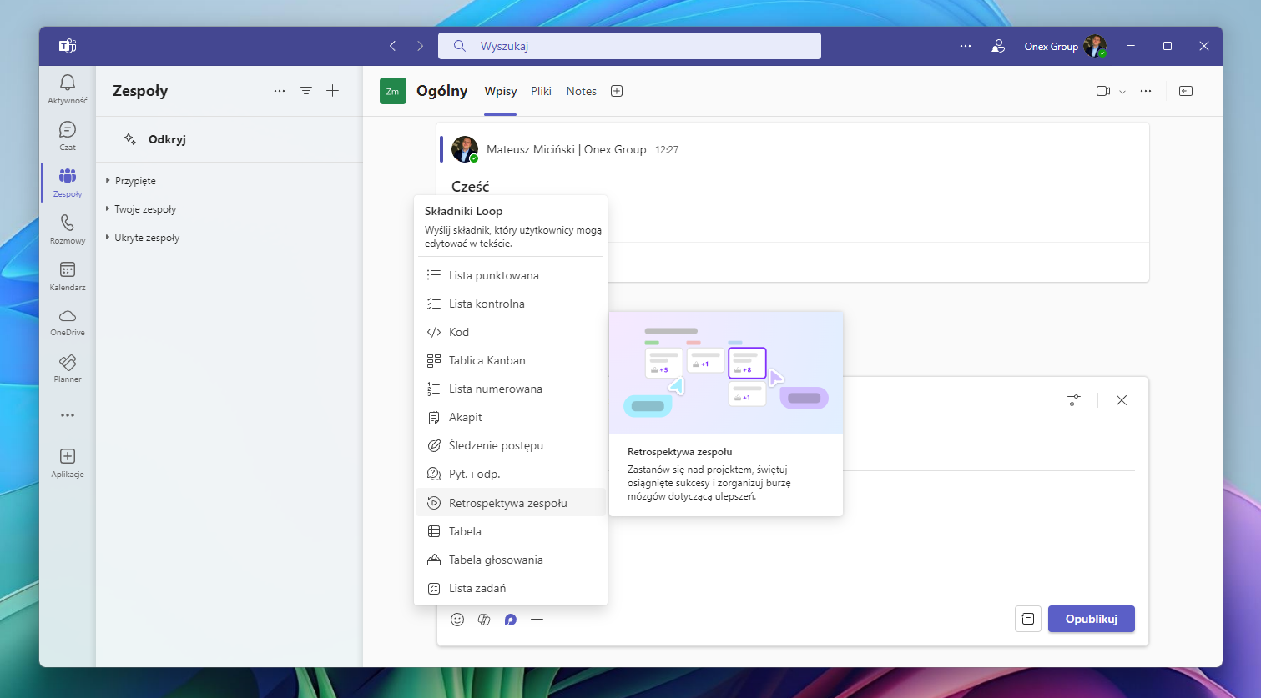Show more apps via sidebar ellipsis
The width and height of the screenshot is (1261, 698).
tap(68, 415)
